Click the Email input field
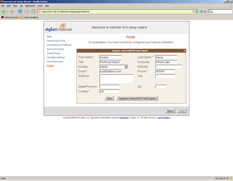 pyautogui.click(x=110, y=71)
